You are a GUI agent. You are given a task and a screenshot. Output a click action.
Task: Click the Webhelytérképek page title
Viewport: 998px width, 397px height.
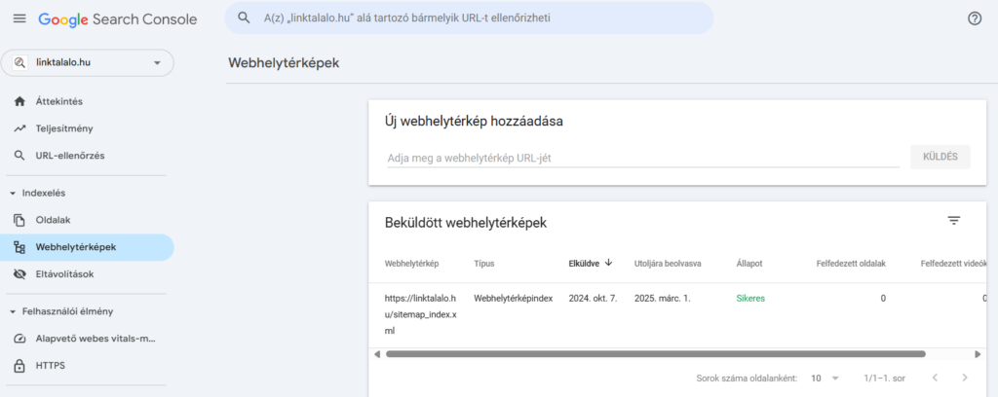tap(284, 63)
